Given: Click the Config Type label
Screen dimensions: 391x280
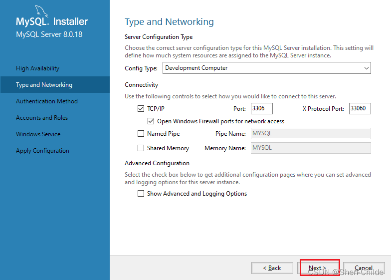Looking at the screenshot, I should pos(141,68).
